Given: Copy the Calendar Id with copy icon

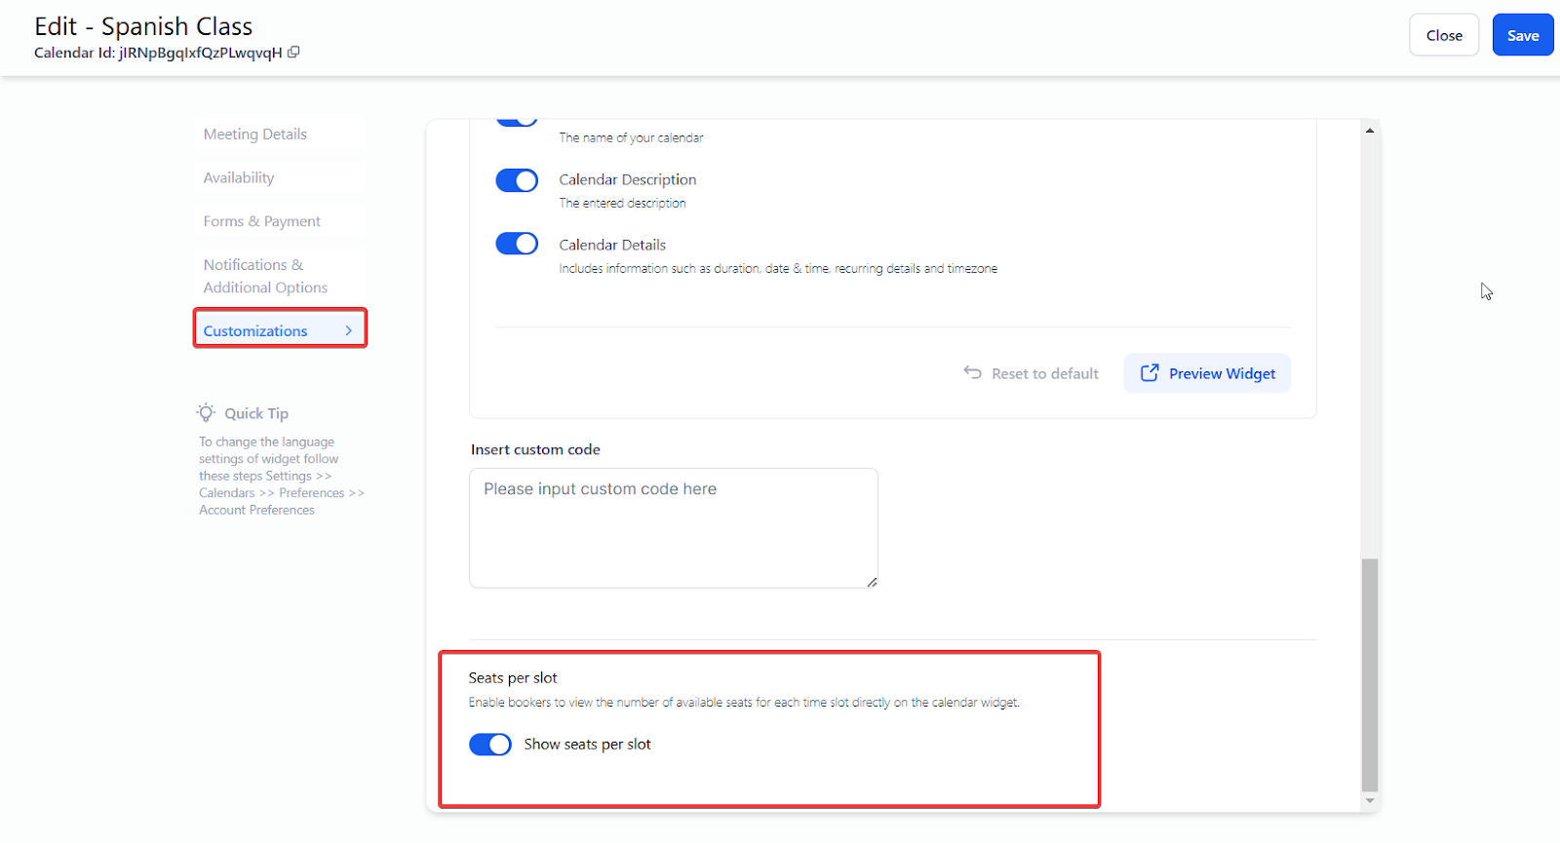Looking at the screenshot, I should pos(293,53).
